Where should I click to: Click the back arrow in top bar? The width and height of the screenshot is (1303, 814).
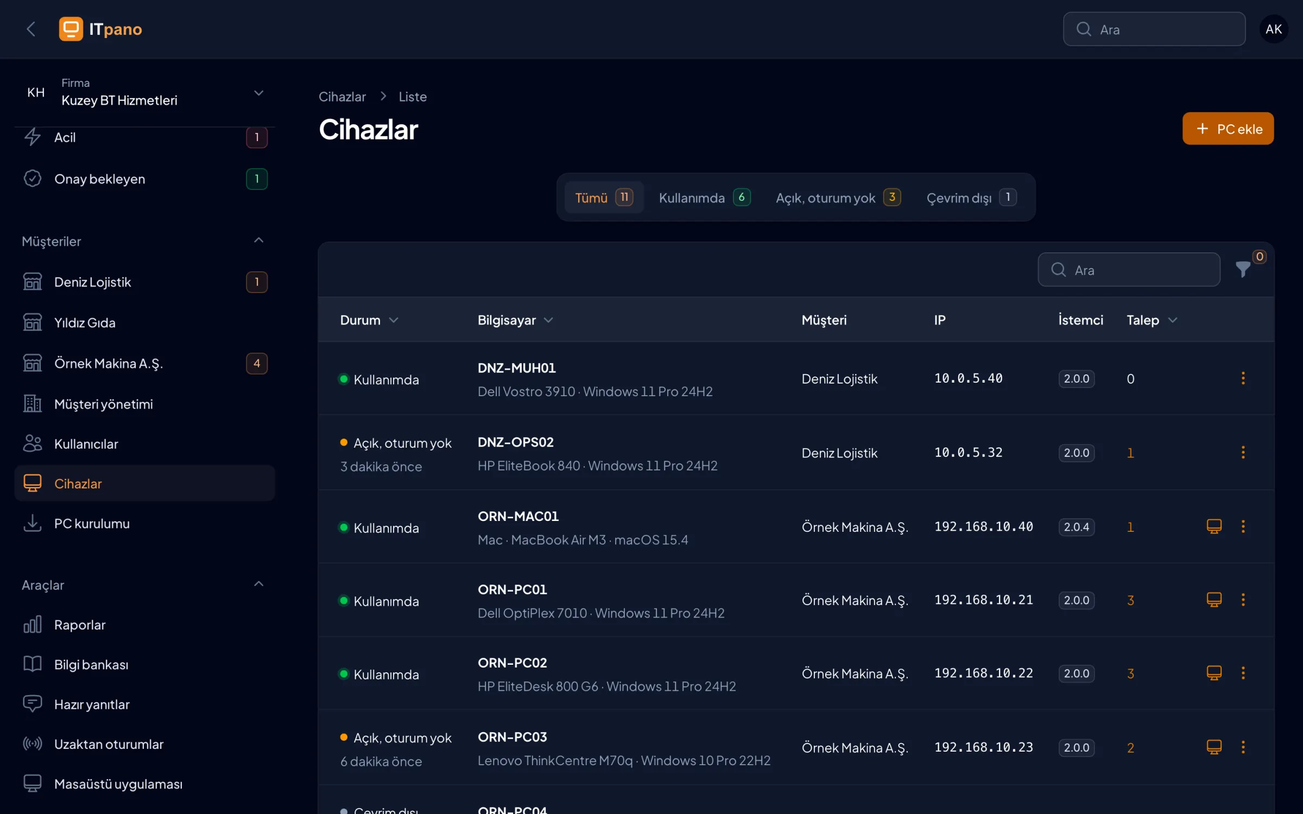coord(31,29)
